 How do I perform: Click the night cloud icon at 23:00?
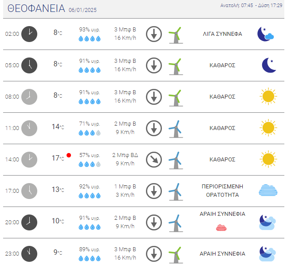point(267,253)
